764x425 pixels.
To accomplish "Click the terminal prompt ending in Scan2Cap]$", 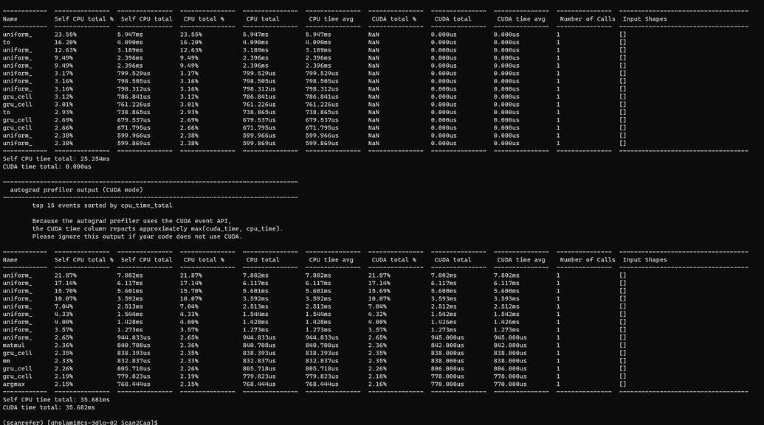I will [80, 422].
